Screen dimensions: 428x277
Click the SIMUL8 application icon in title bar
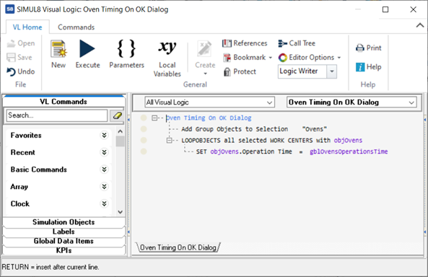point(10,9)
